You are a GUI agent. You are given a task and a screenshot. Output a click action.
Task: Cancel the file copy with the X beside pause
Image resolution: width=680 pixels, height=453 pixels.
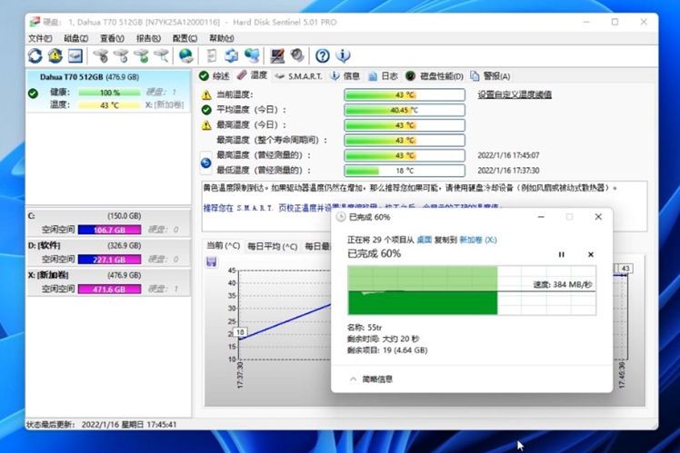click(591, 255)
